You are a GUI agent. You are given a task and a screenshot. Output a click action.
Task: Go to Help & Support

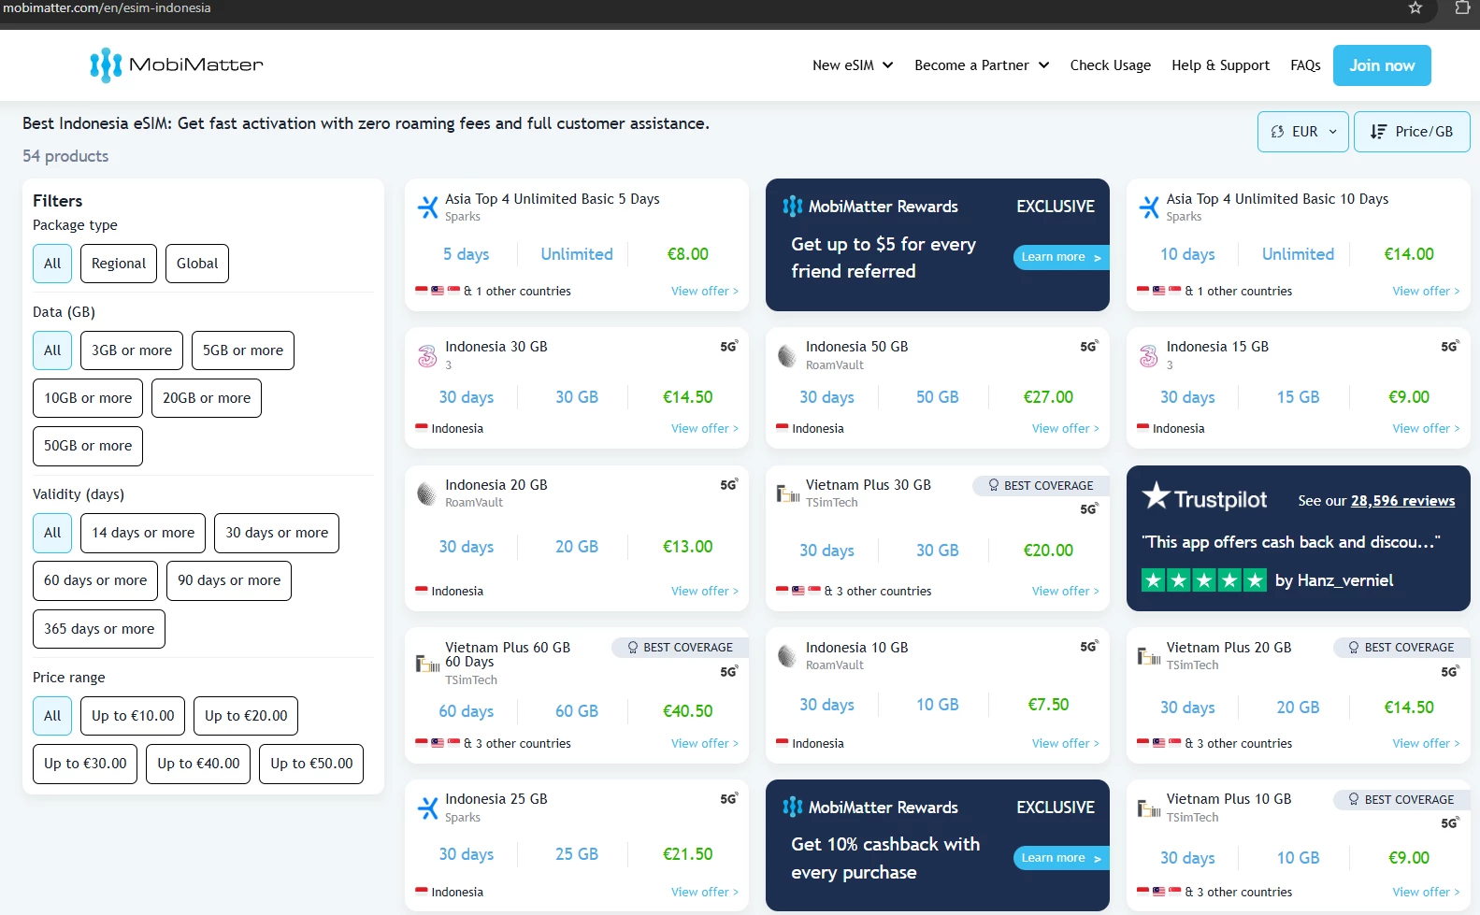[x=1220, y=65]
